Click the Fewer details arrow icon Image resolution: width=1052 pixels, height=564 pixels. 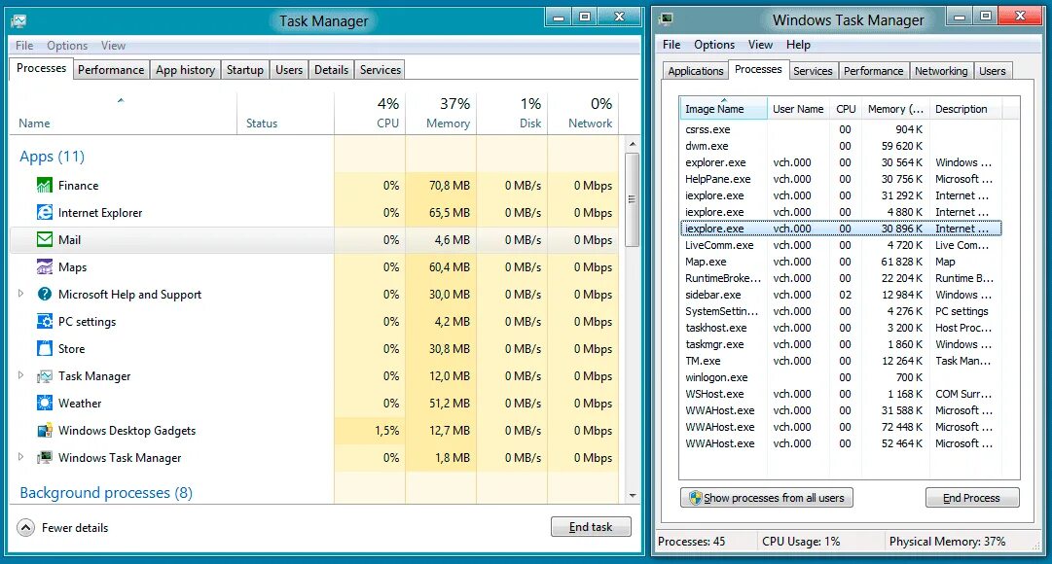coord(25,528)
